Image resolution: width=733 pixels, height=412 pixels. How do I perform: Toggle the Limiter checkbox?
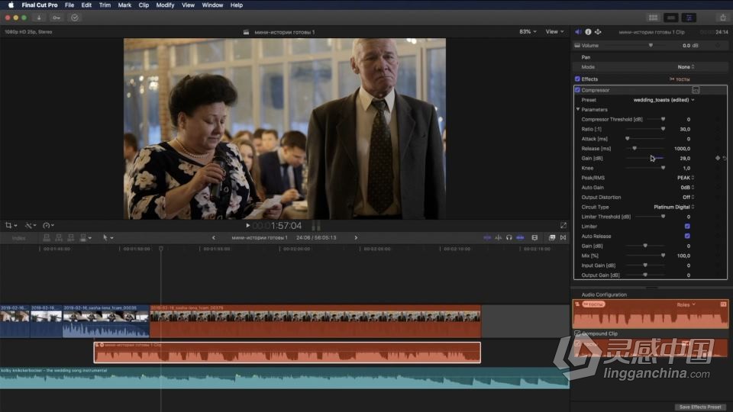pyautogui.click(x=687, y=226)
